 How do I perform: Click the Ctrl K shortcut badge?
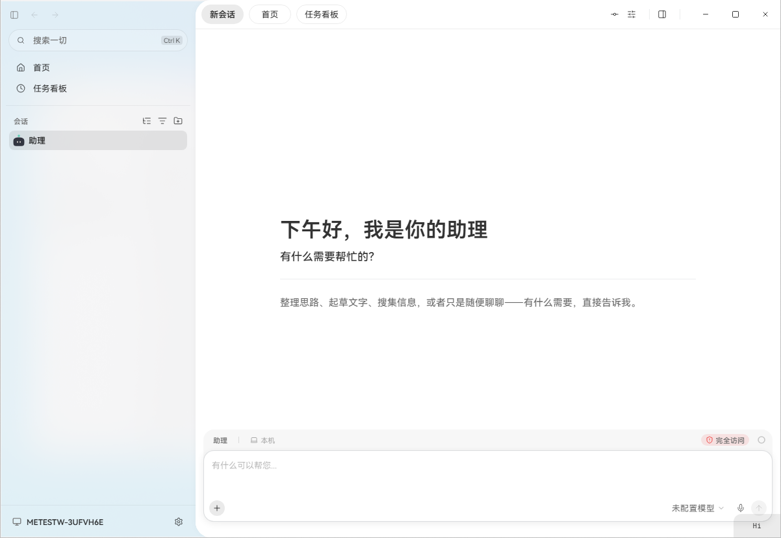(x=172, y=40)
